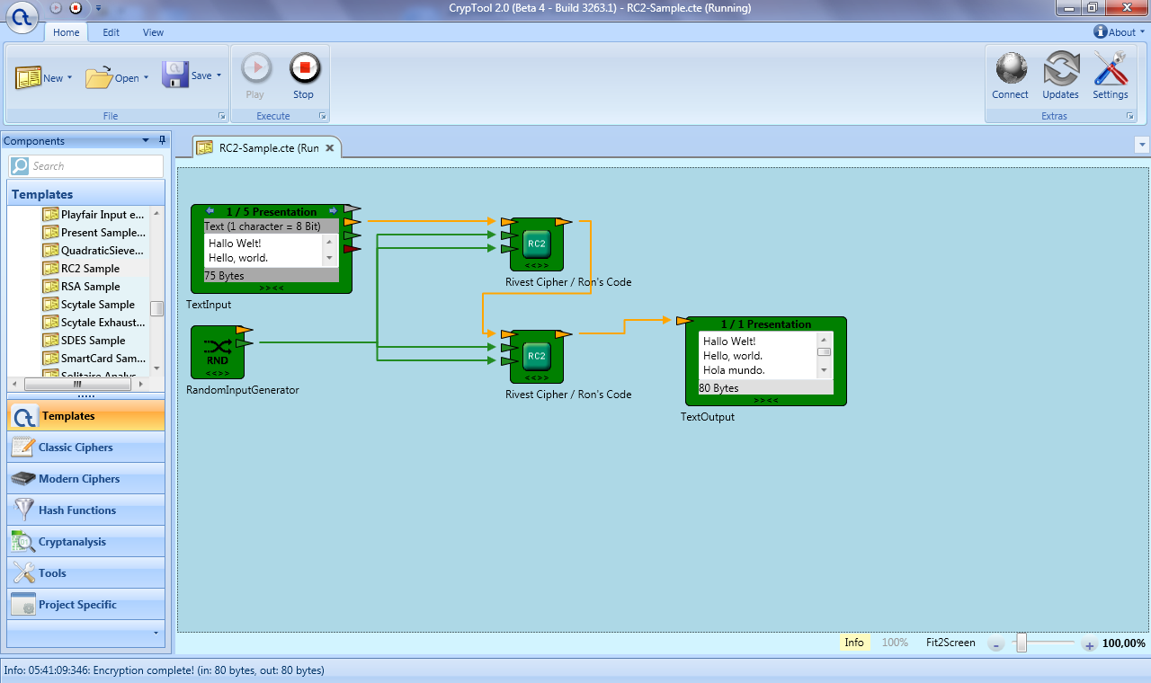1151x683 pixels.
Task: Select the lower RC2 cipher component icon
Action: pyautogui.click(x=537, y=356)
